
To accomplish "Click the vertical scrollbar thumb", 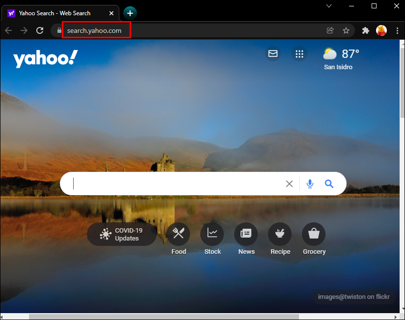I will (x=402, y=82).
